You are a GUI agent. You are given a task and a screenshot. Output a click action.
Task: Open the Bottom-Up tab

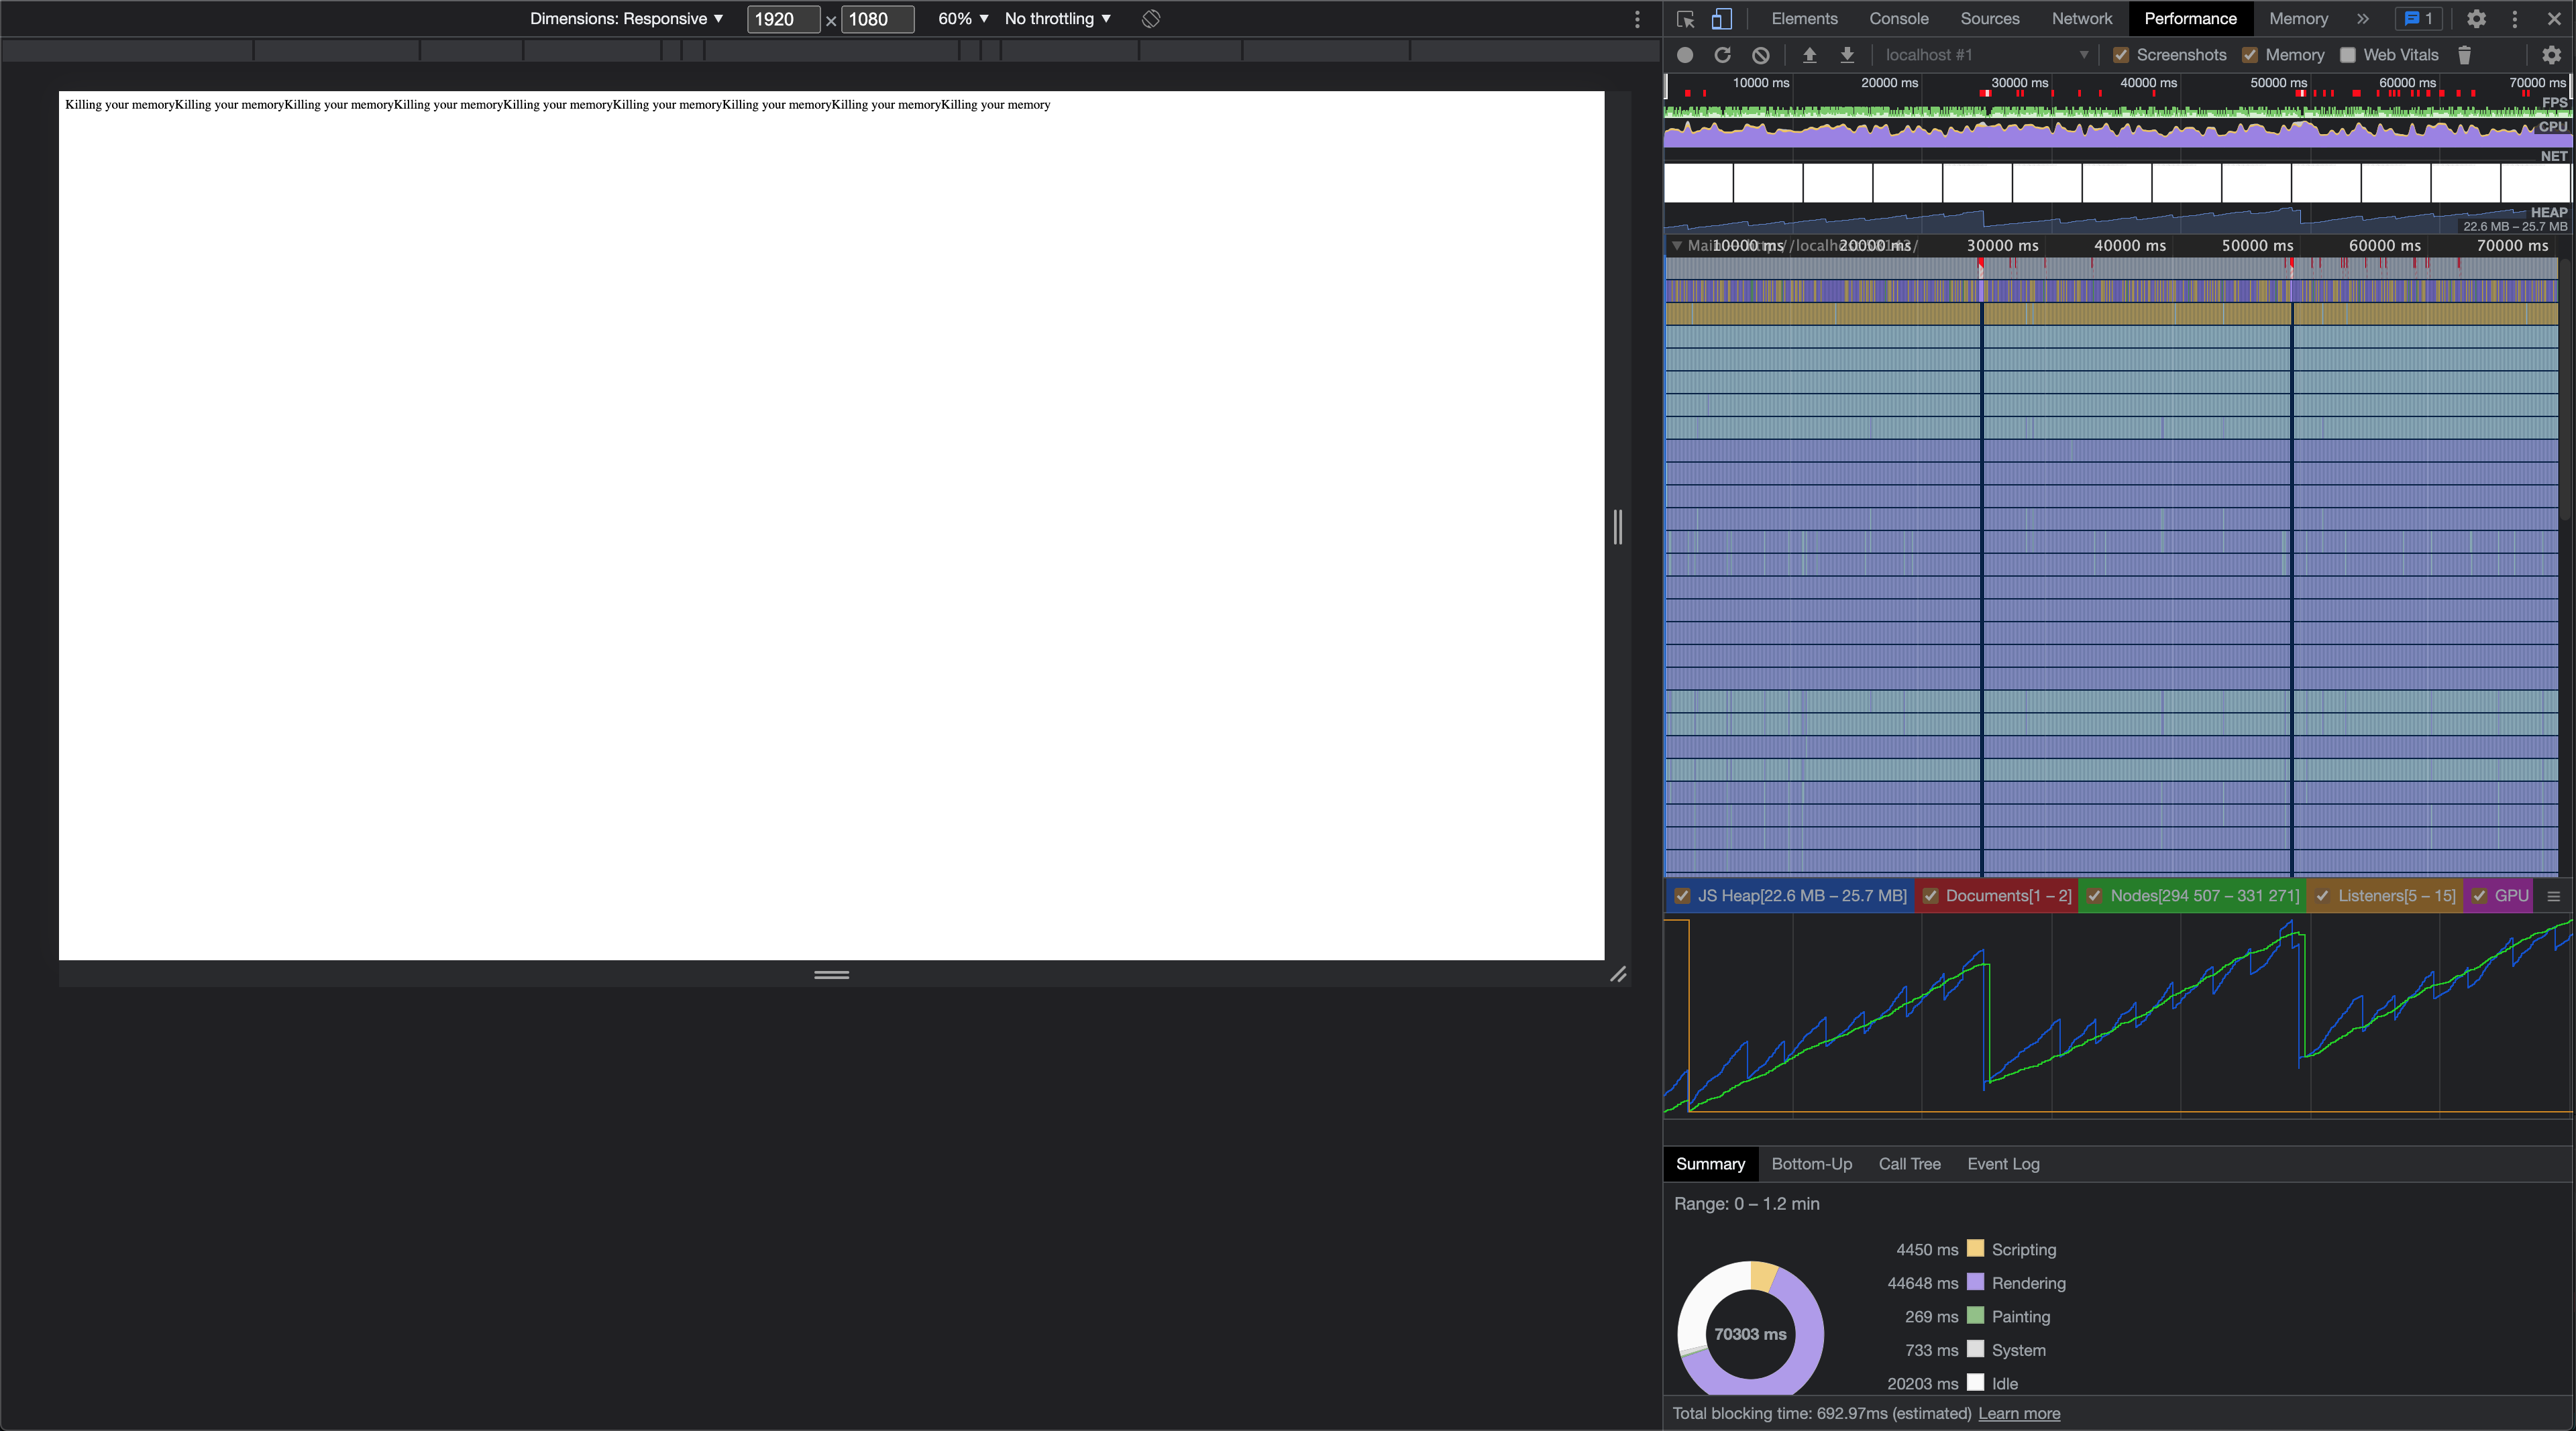pos(1811,1163)
